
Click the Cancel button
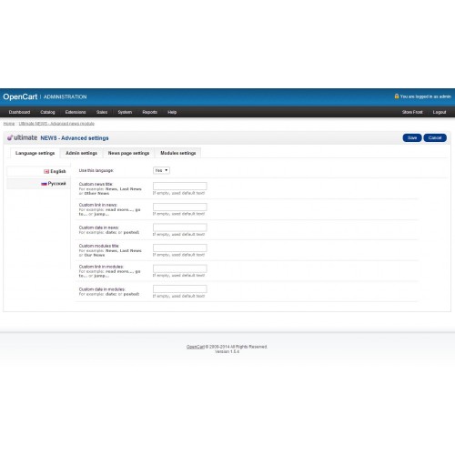tap(435, 137)
